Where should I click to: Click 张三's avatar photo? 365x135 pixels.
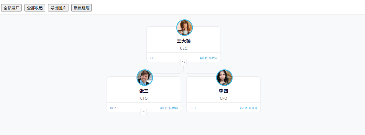(x=145, y=78)
